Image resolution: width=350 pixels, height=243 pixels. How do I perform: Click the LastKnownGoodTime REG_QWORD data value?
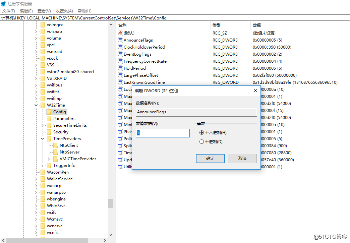tap(295, 82)
